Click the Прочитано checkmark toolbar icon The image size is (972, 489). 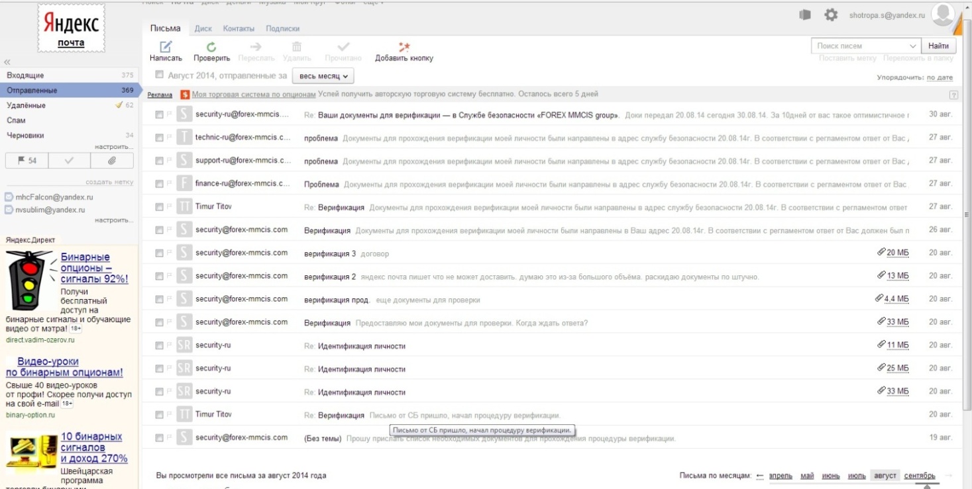click(x=343, y=47)
